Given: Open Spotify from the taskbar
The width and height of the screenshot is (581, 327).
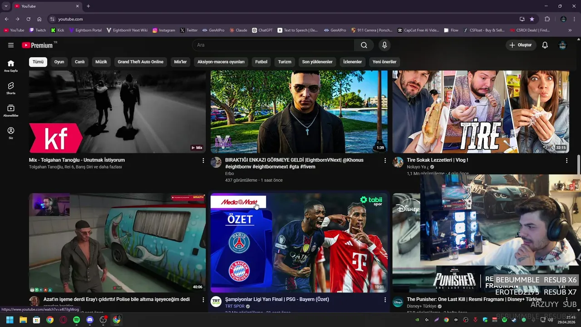Looking at the screenshot, I should [76, 320].
